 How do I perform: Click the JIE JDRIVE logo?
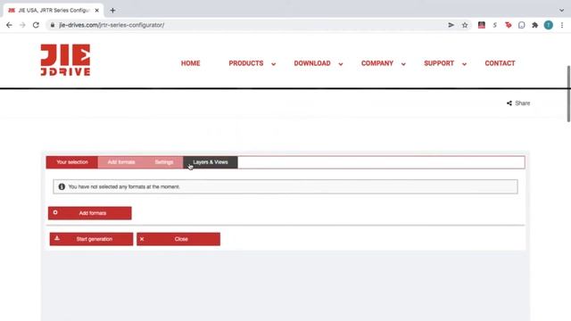pos(65,60)
